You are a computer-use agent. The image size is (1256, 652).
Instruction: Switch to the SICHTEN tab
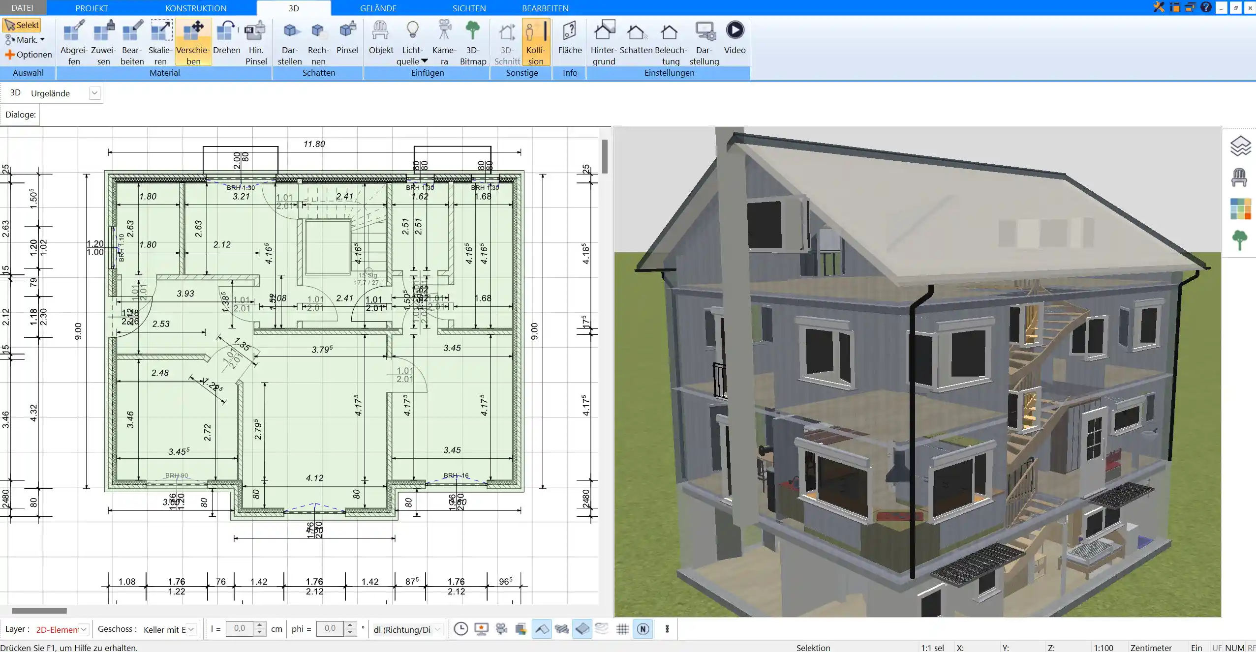tap(469, 8)
